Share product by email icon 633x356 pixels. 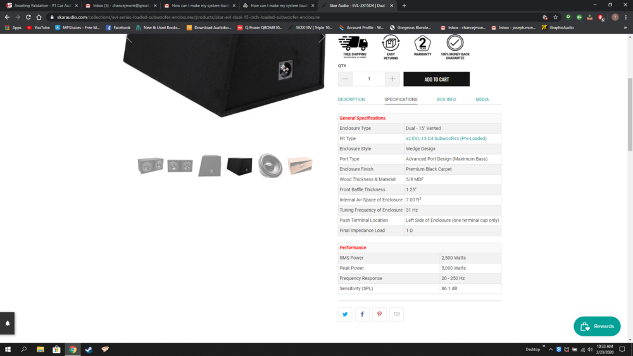396,314
